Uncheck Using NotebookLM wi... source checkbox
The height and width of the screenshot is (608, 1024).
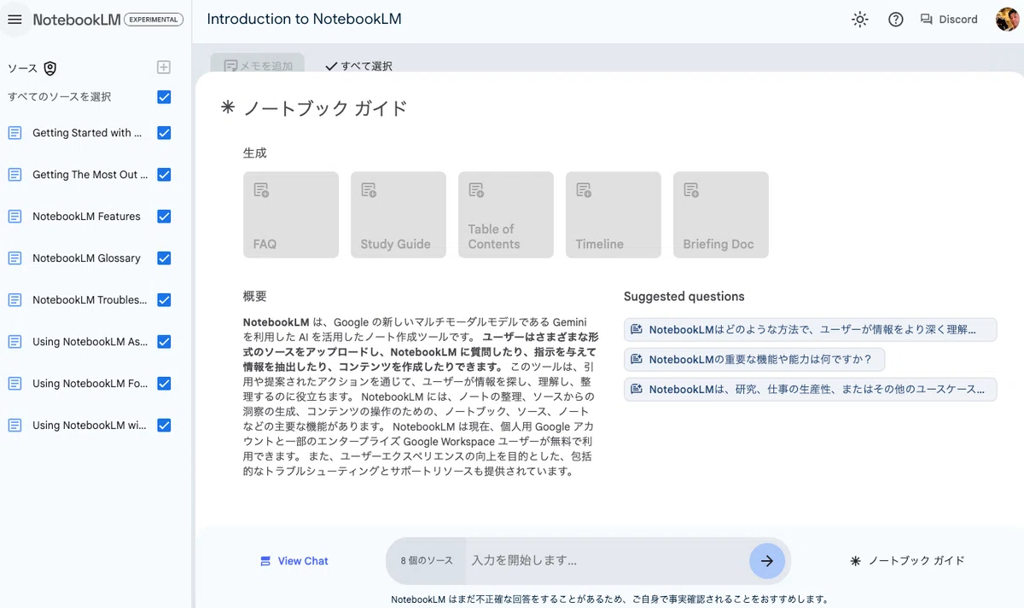coord(164,426)
